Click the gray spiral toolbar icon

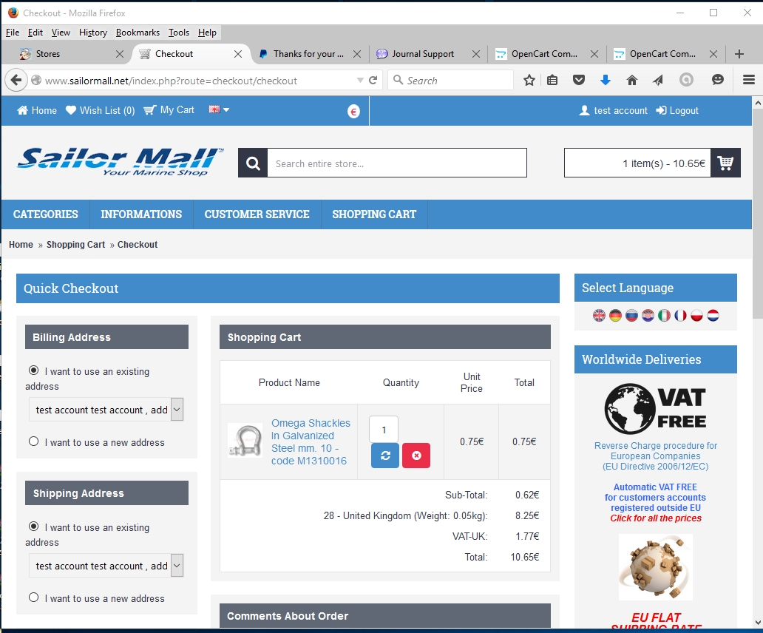(x=686, y=81)
